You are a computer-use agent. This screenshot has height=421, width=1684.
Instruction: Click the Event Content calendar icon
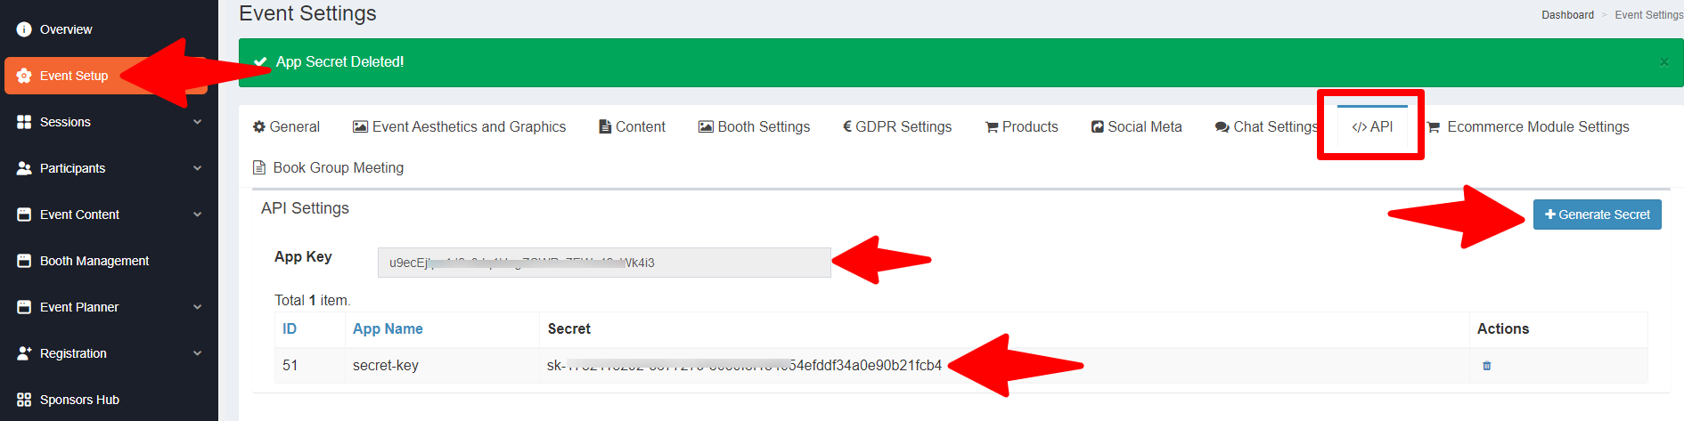tap(24, 215)
